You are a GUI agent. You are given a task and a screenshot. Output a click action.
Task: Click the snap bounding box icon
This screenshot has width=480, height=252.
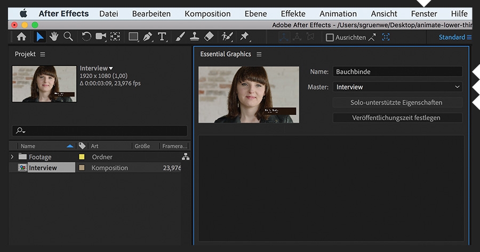[386, 37]
